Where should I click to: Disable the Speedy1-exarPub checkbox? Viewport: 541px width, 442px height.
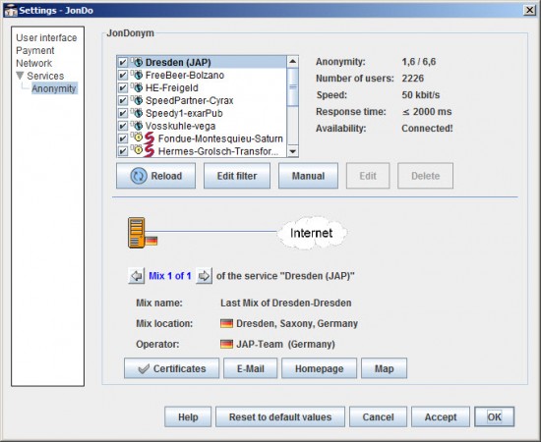point(123,113)
